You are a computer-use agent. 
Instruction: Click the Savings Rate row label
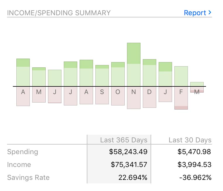click(x=28, y=178)
